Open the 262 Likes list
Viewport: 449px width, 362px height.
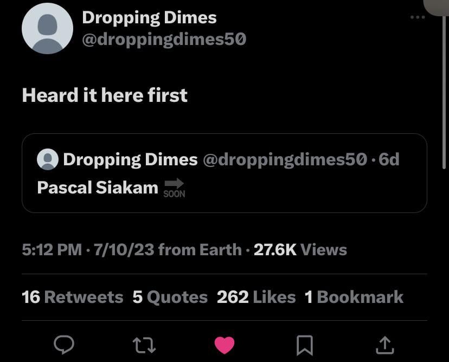click(x=256, y=297)
